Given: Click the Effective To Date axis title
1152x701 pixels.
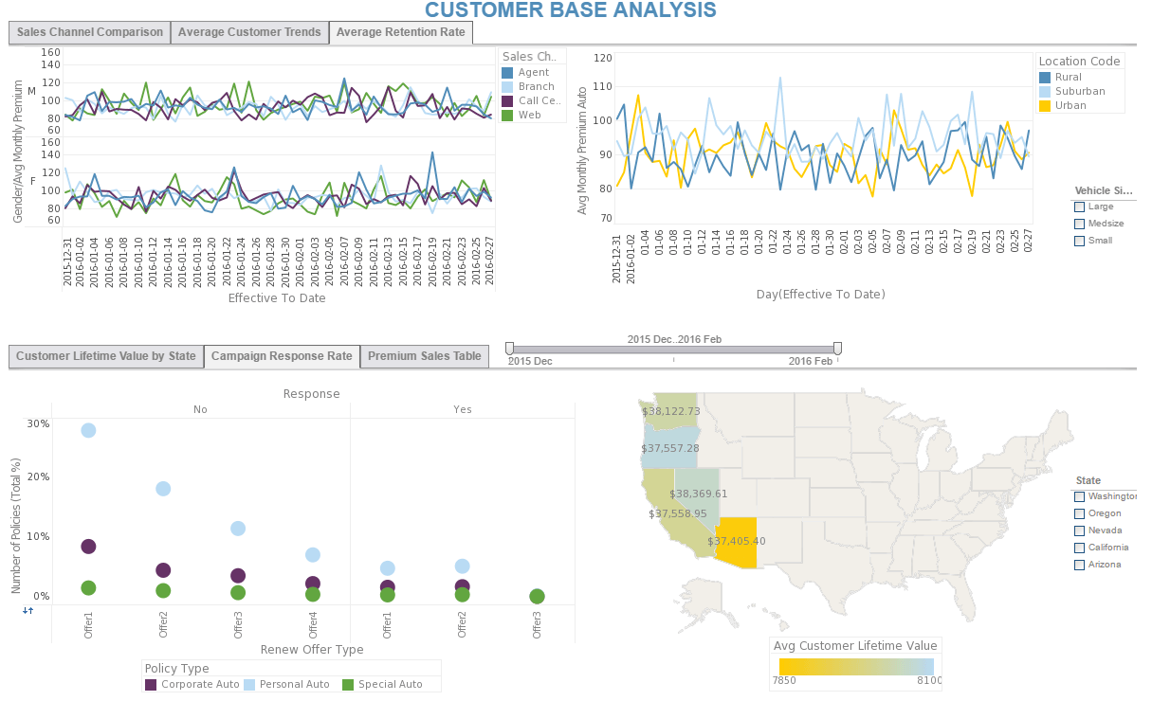Looking at the screenshot, I should [277, 297].
